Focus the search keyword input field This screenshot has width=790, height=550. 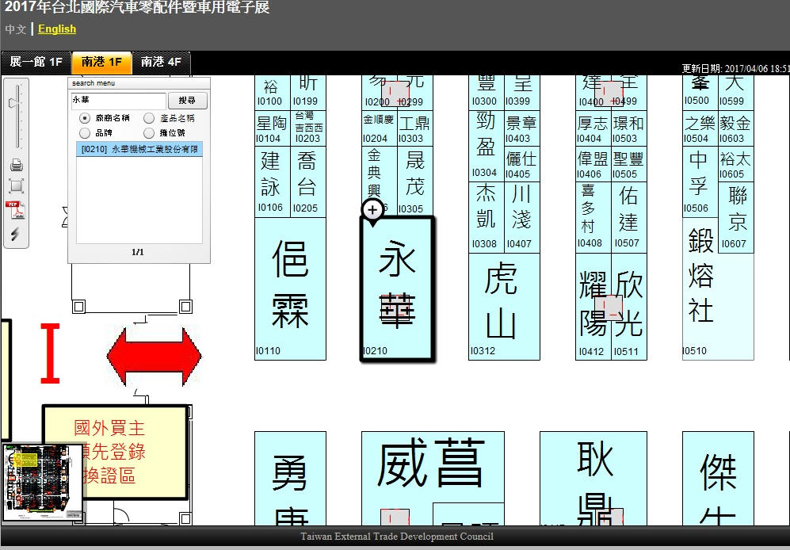point(118,101)
